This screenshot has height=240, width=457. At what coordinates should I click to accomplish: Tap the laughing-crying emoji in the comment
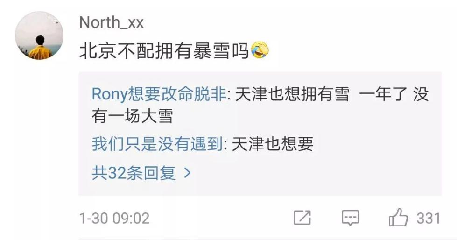[x=260, y=50]
